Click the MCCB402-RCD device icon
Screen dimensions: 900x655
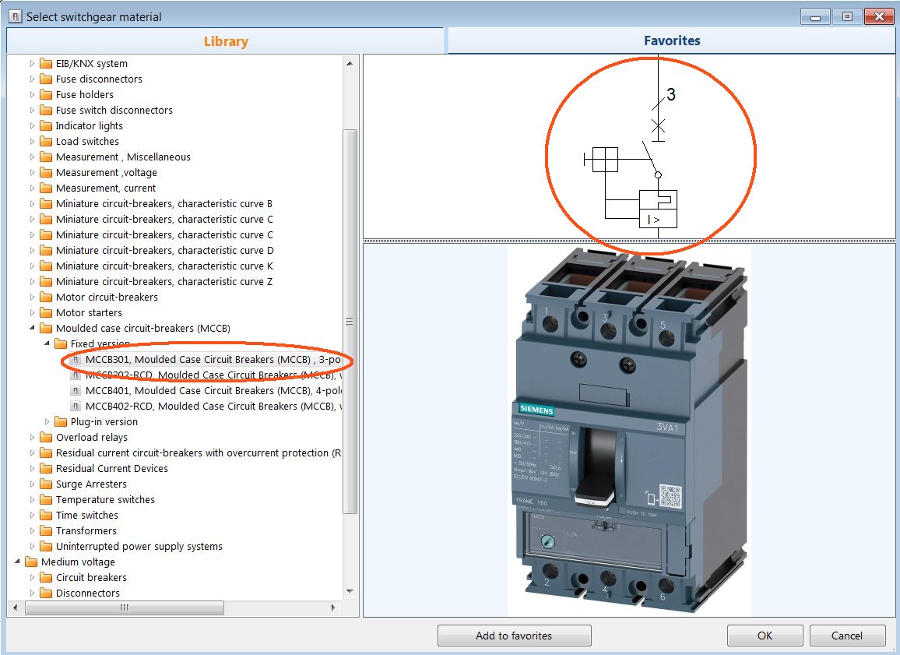(76, 407)
